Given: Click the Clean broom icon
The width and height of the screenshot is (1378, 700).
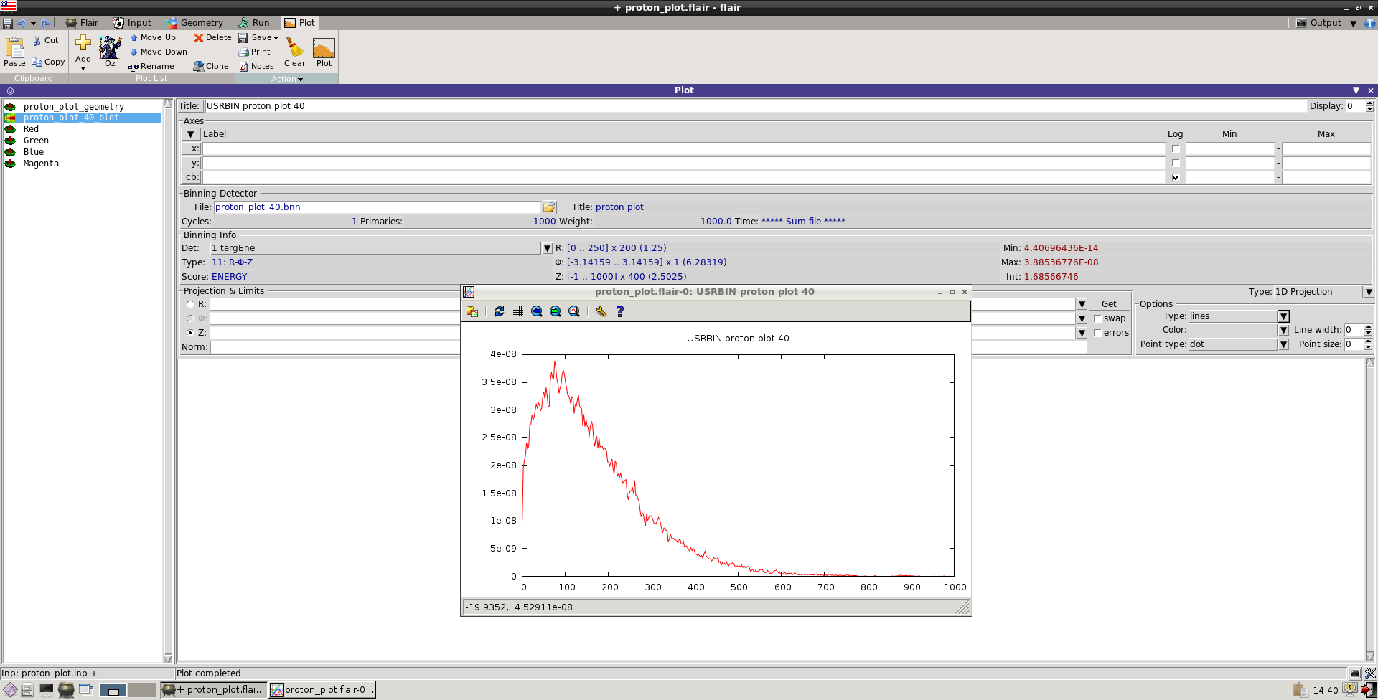Looking at the screenshot, I should 295,51.
